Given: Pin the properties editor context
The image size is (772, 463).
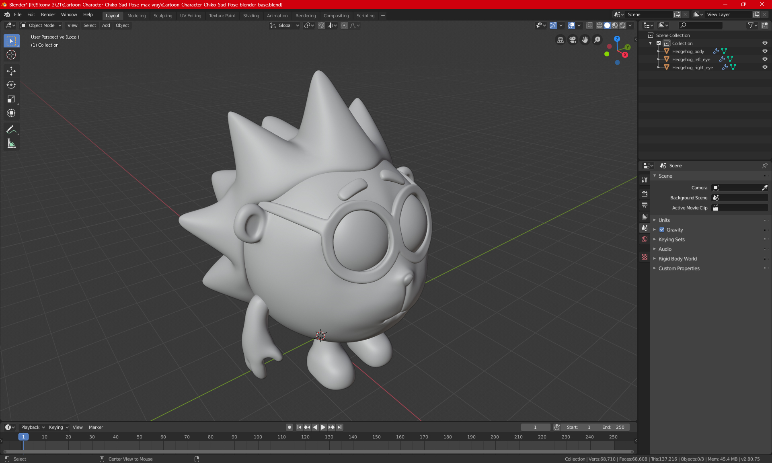Looking at the screenshot, I should [764, 166].
